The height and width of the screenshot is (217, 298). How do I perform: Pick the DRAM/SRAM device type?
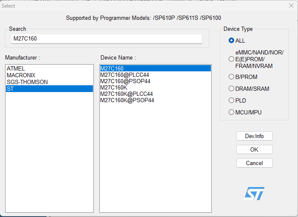(231, 89)
